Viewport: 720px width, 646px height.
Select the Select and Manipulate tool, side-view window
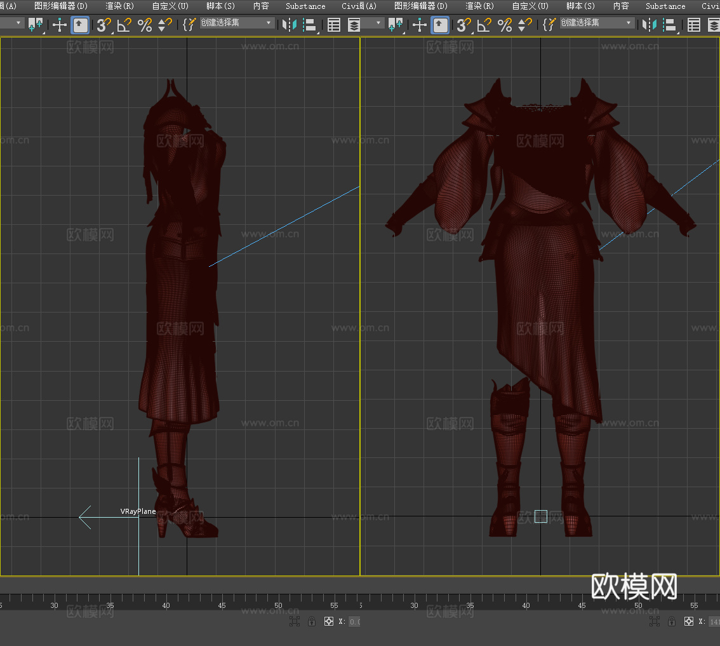pos(60,24)
